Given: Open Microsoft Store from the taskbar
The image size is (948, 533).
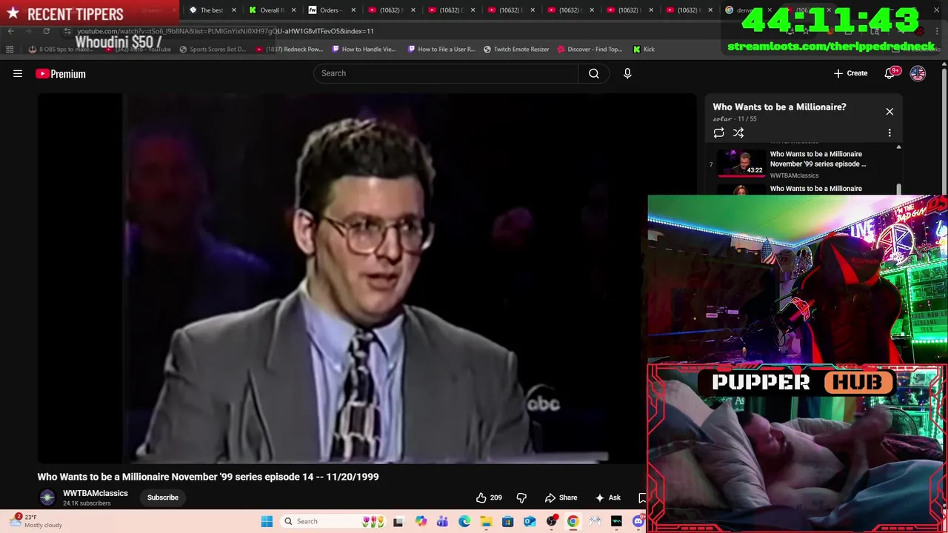Looking at the screenshot, I should click(x=507, y=521).
